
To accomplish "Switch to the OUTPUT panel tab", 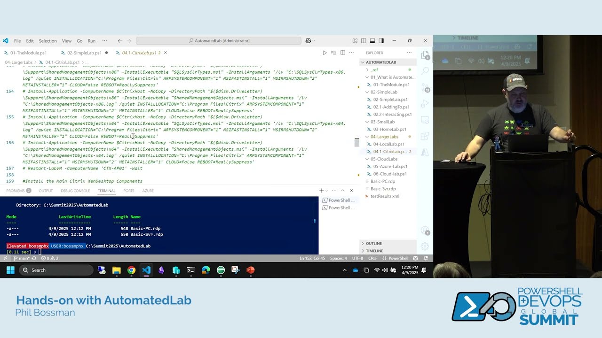I will pos(46,191).
